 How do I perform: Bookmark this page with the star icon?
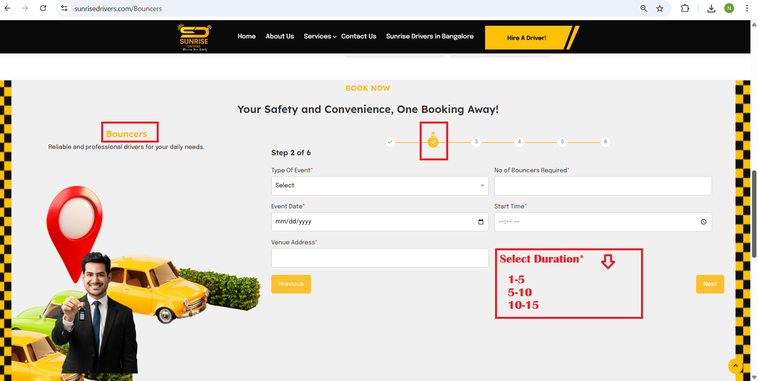pos(660,8)
